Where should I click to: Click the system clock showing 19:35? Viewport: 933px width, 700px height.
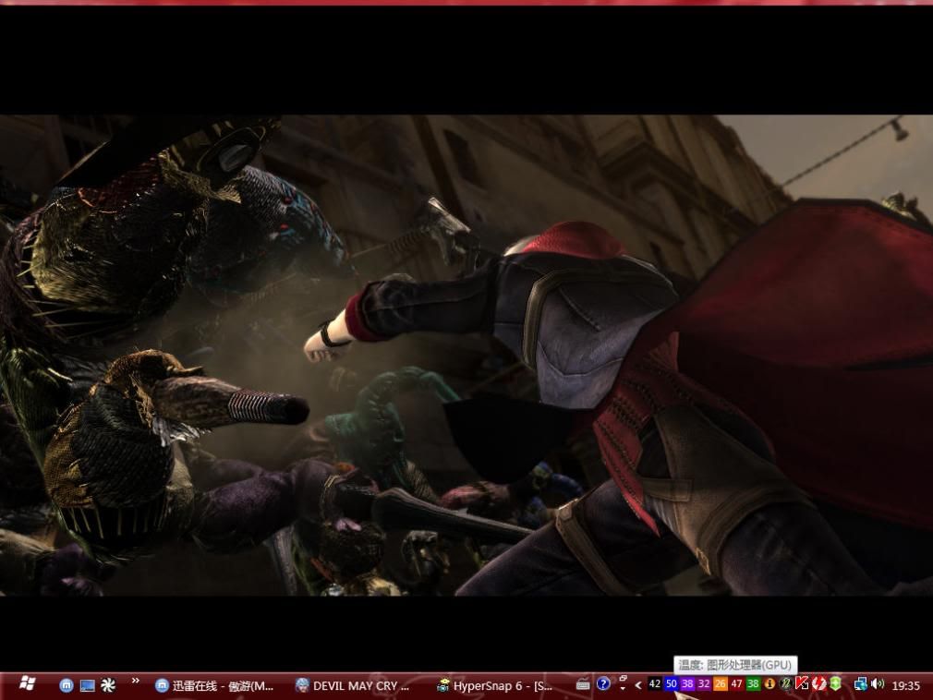(905, 686)
